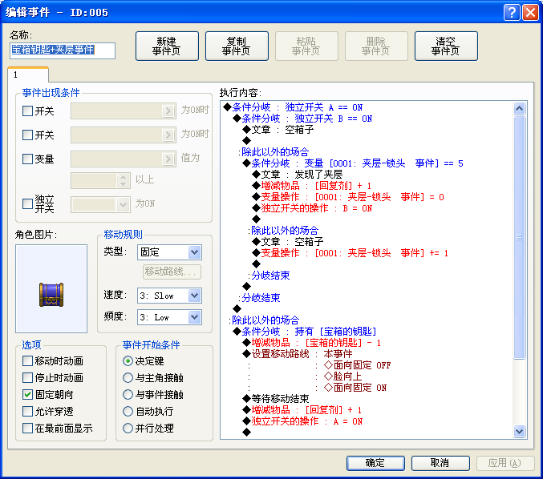Confirm with the 确定 button
Viewport: 543px width, 479px height.
point(375,463)
